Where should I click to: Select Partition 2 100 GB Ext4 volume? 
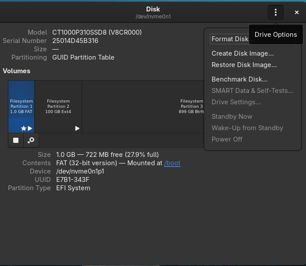(x=58, y=107)
